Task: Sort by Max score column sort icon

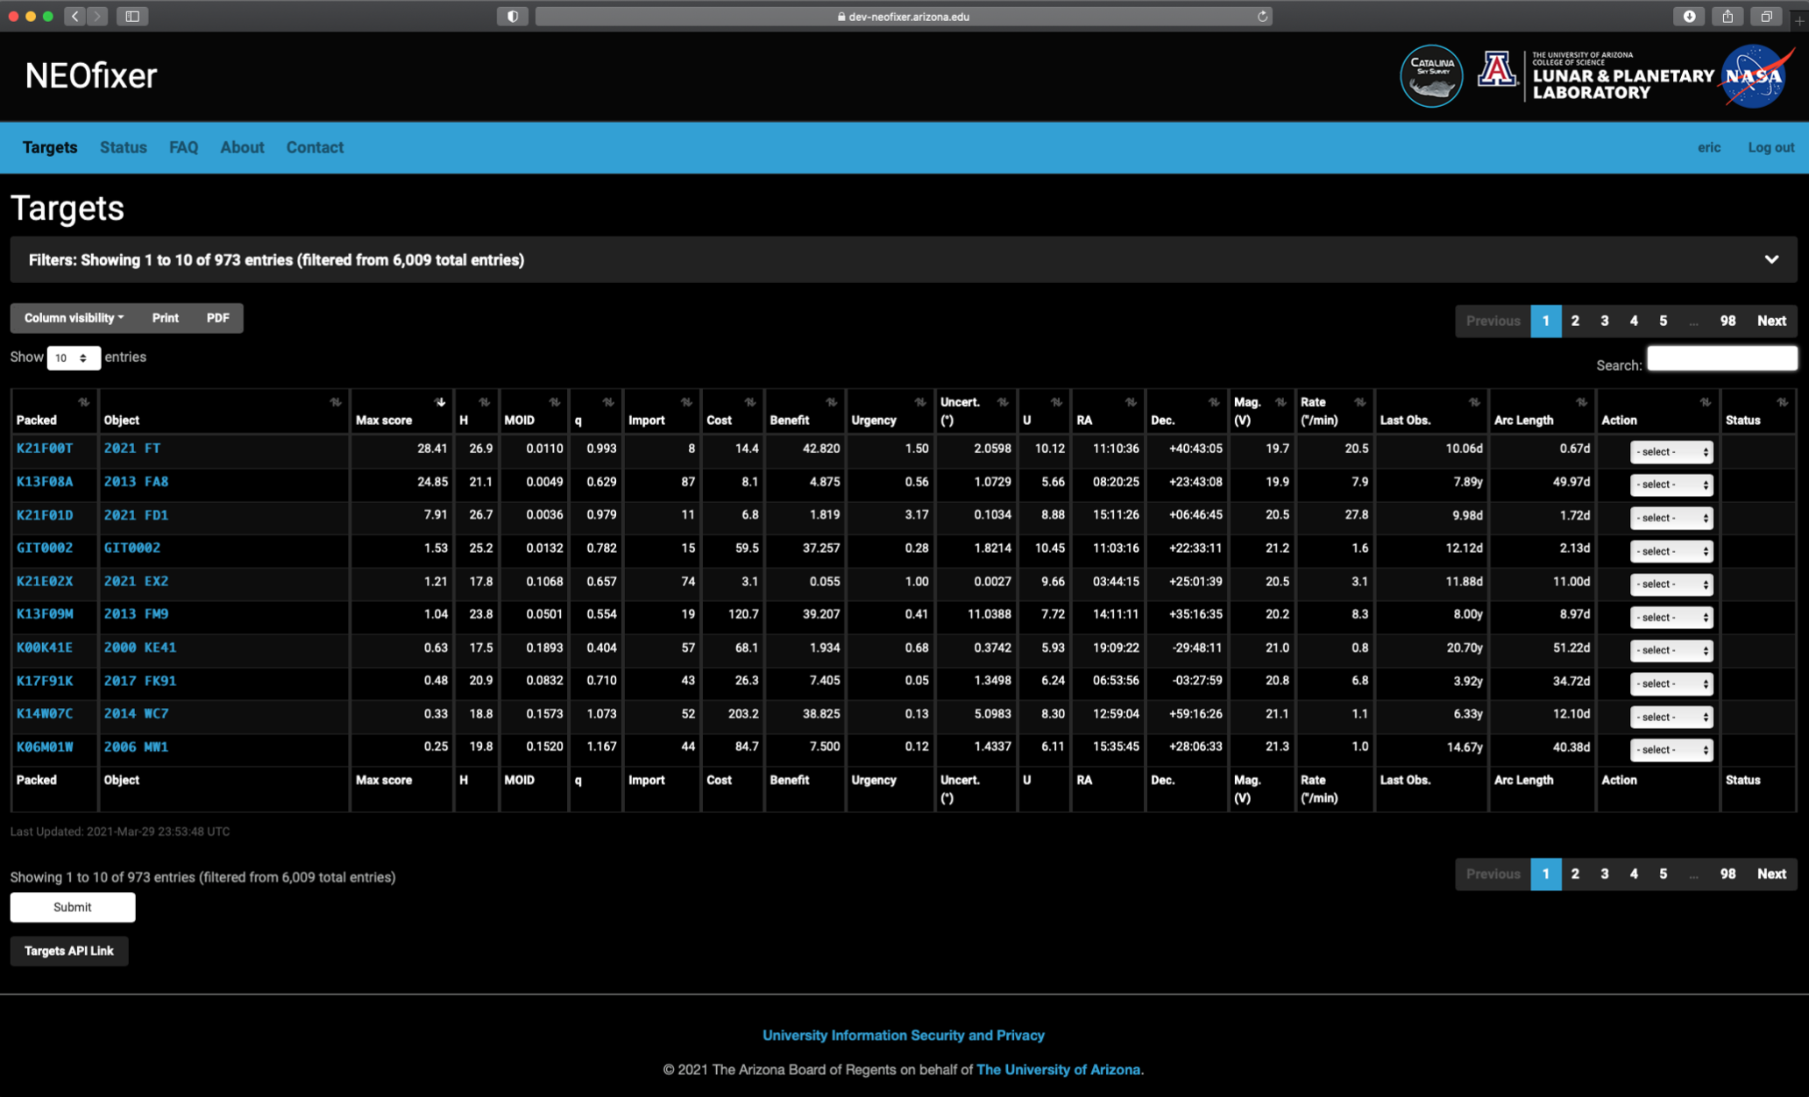Action: pyautogui.click(x=440, y=402)
